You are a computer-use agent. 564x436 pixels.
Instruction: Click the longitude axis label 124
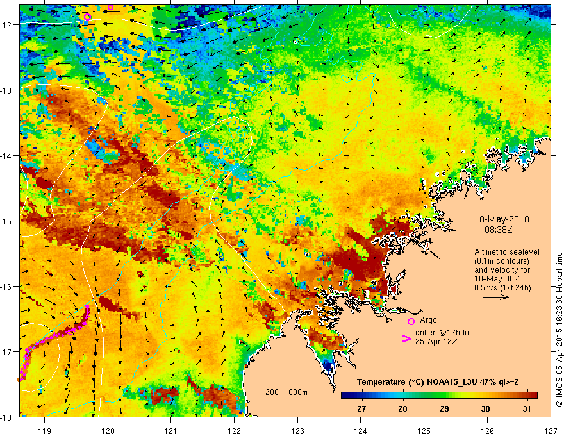[x=361, y=431]
